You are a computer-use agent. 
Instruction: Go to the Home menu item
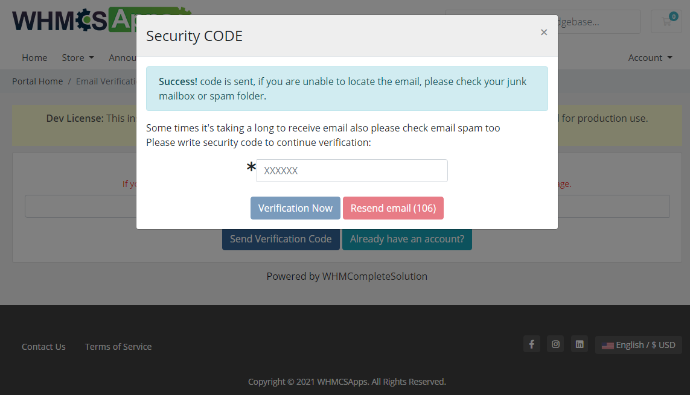34,57
